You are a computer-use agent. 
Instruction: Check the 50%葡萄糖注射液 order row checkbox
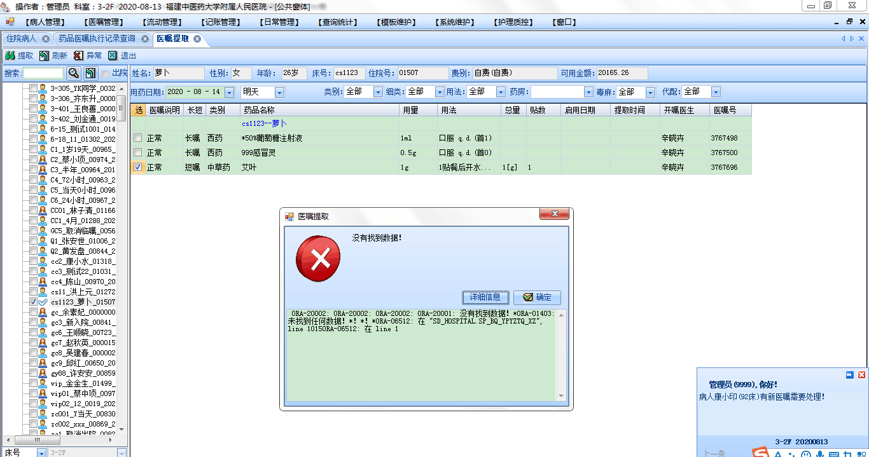point(137,138)
